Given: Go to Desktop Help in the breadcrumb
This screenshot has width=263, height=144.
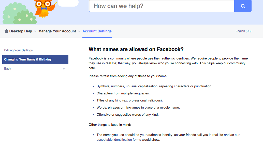Looking at the screenshot, I should coord(21,31).
